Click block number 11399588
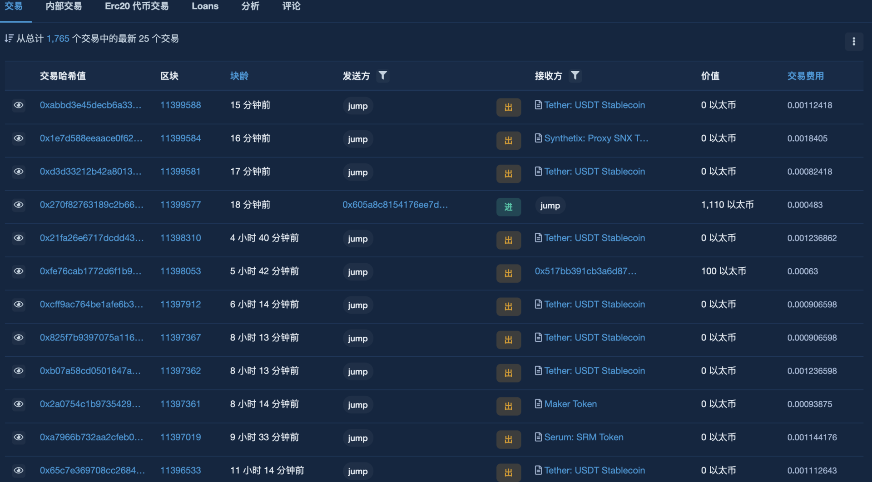This screenshot has height=482, width=872. pos(180,105)
